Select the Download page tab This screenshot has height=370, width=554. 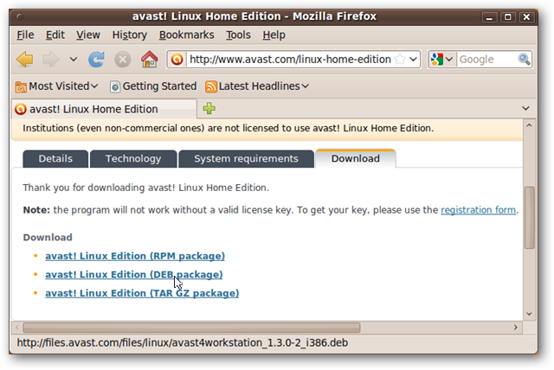356,158
